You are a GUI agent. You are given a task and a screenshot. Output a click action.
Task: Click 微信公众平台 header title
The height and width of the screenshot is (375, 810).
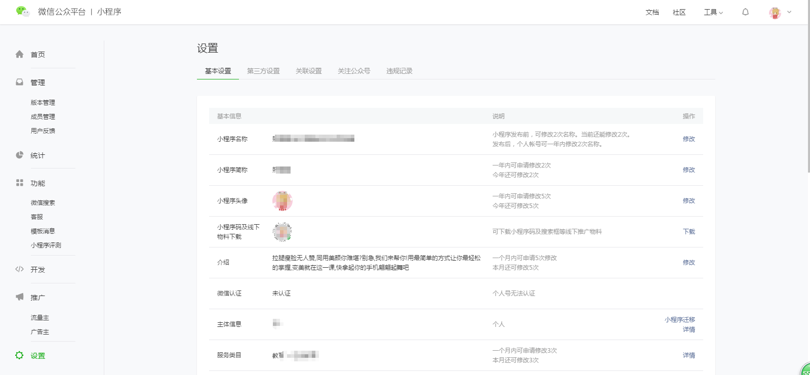62,12
